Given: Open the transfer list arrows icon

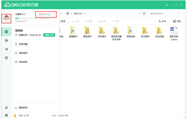Looking at the screenshot, I should point(6,108).
